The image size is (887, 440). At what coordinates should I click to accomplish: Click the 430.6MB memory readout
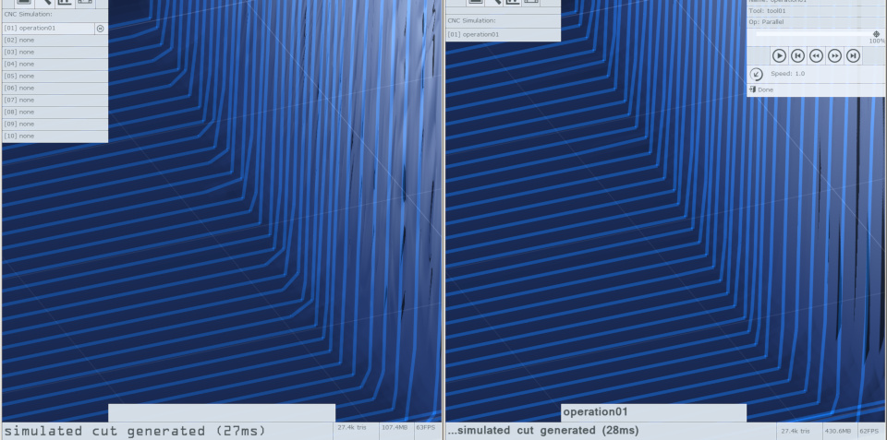point(838,431)
